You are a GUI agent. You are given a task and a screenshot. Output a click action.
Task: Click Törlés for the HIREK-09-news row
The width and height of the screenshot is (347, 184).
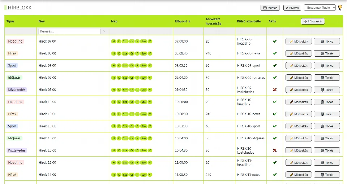pyautogui.click(x=327, y=53)
